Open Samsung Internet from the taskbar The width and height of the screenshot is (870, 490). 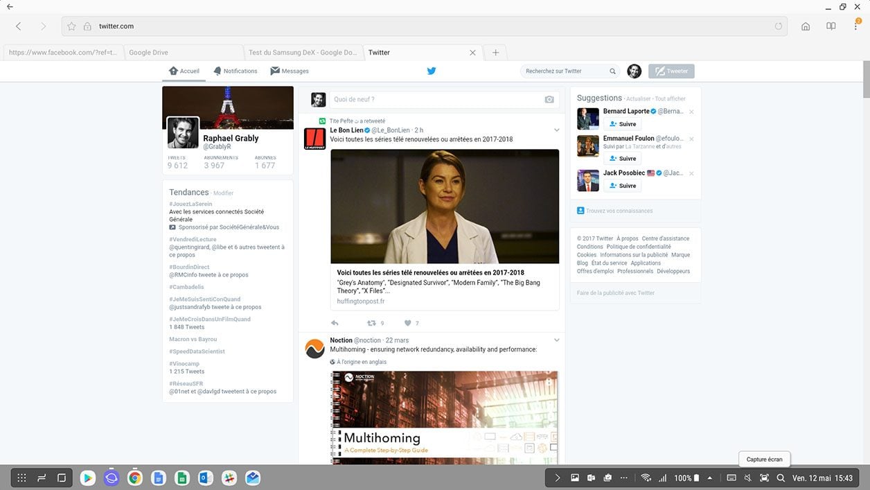[112, 478]
